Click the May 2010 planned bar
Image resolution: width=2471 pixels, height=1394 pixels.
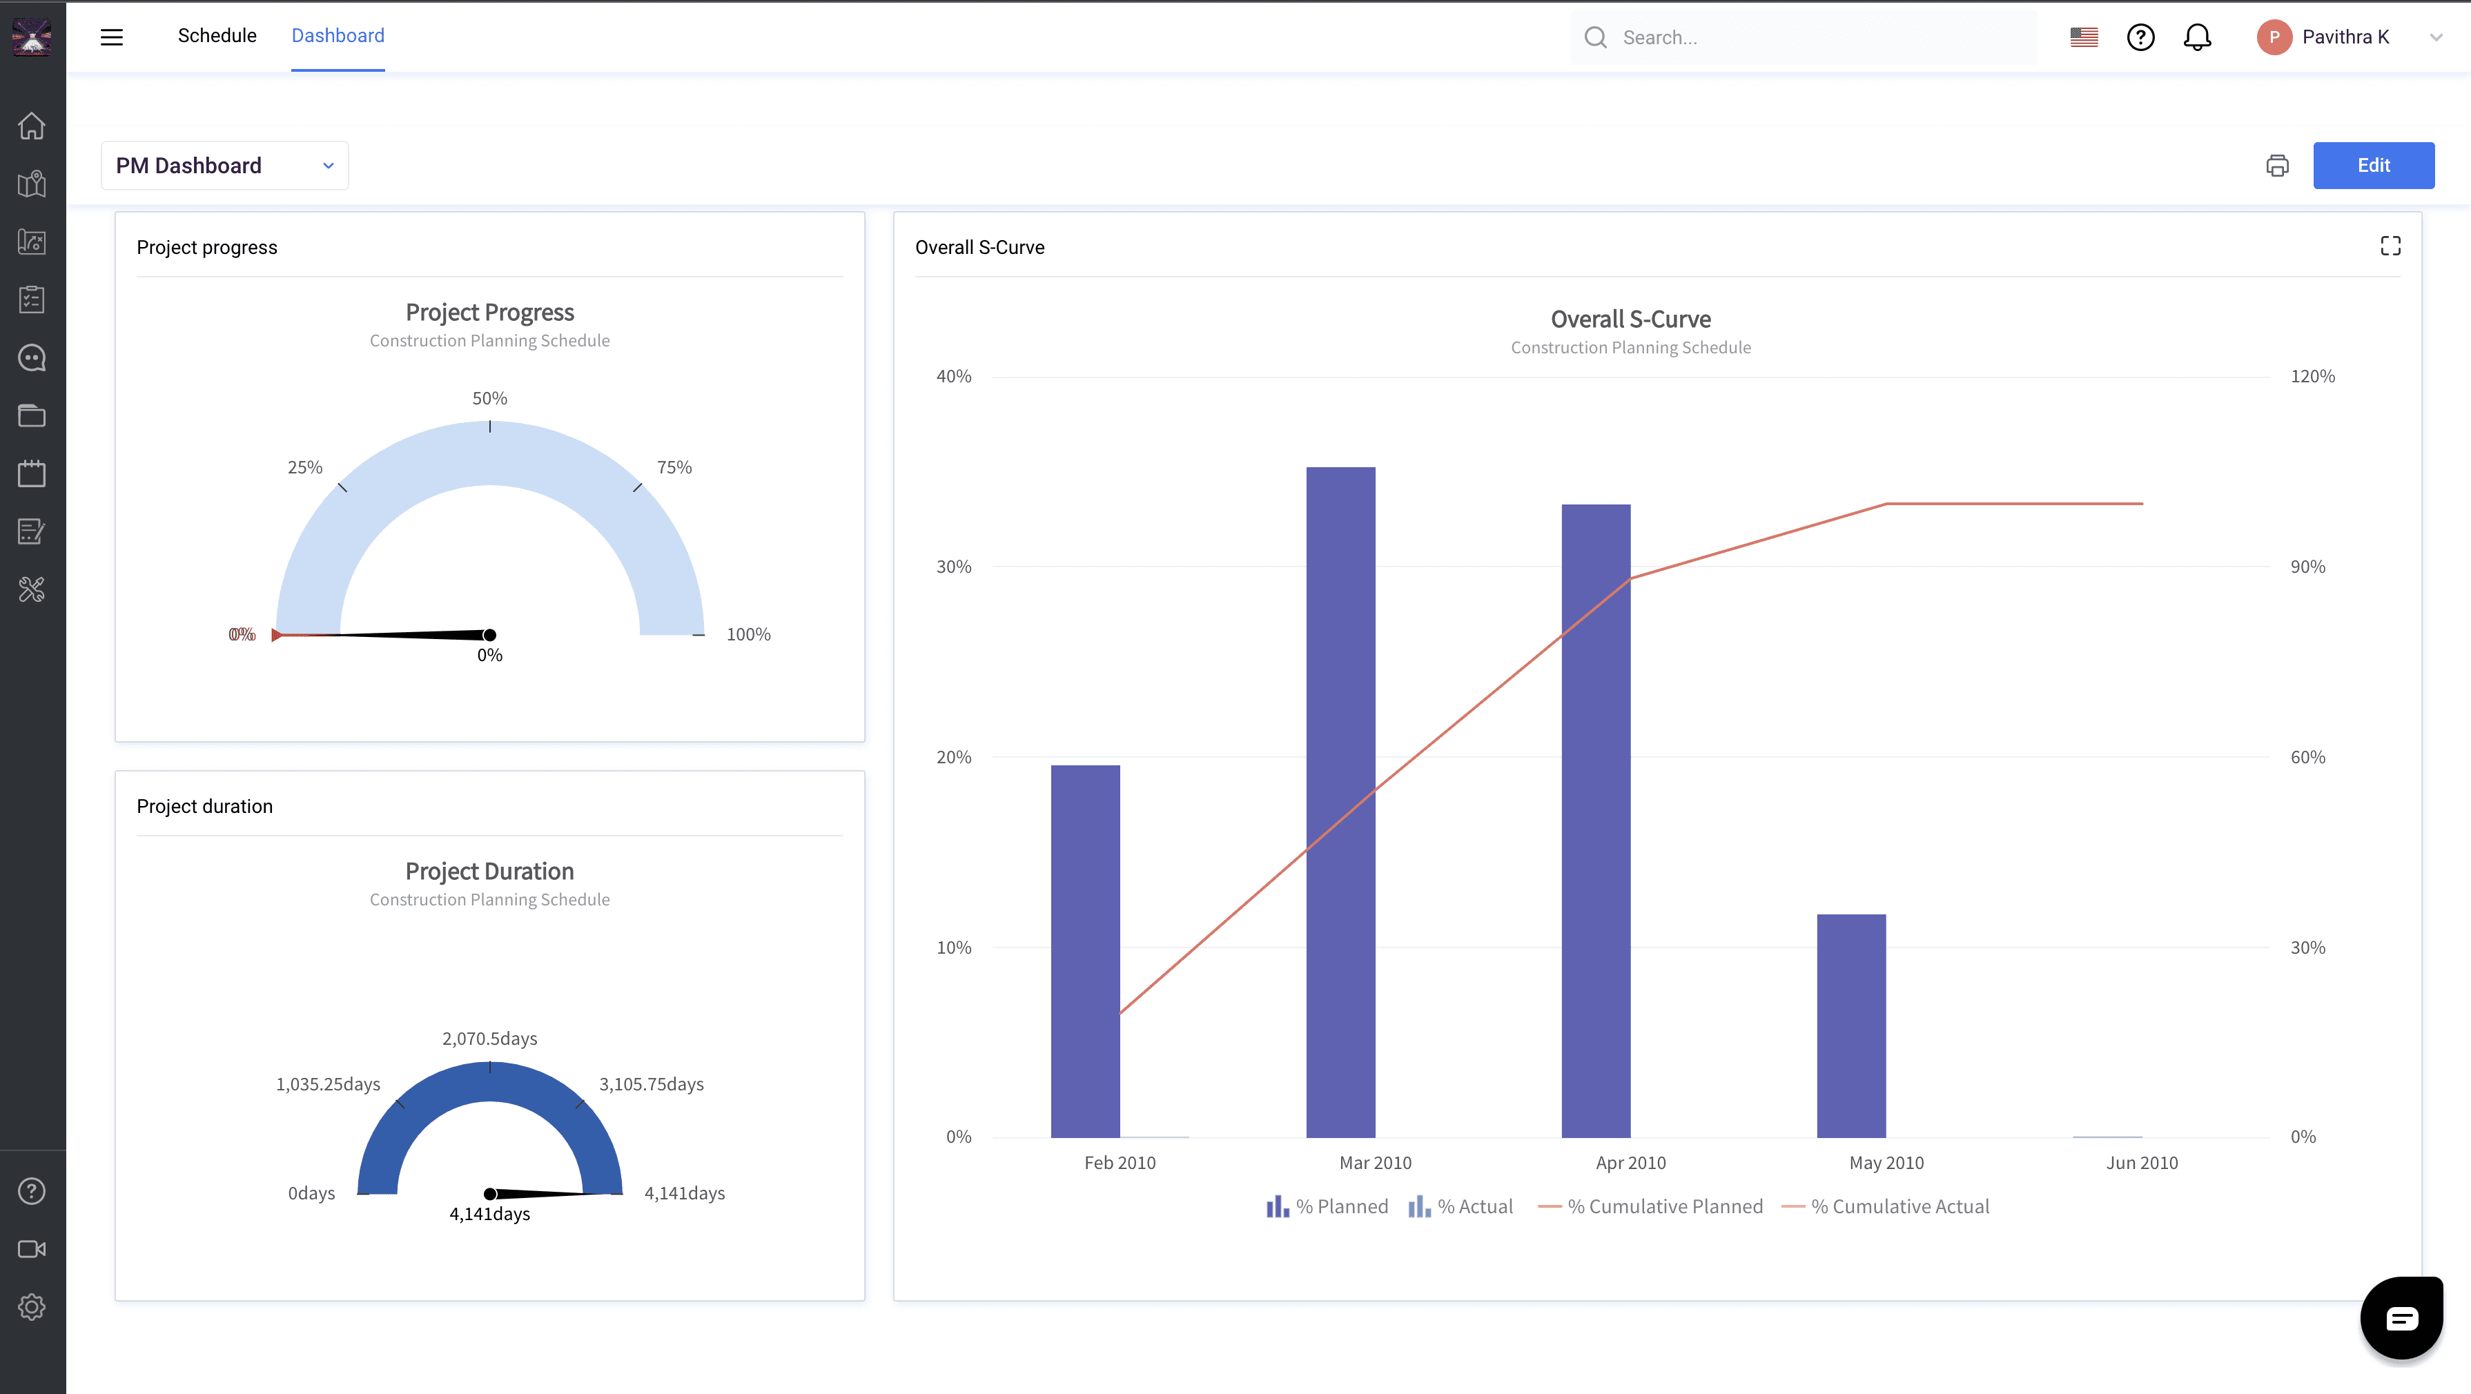coord(1850,1025)
